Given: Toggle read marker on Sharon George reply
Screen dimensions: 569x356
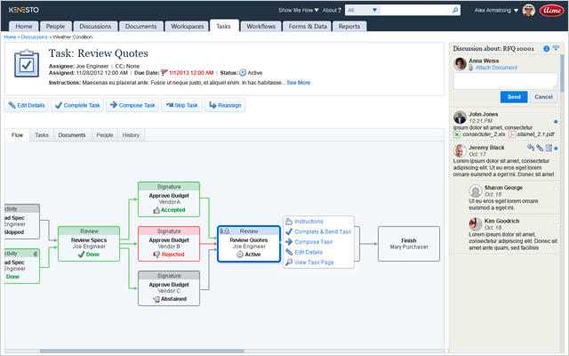Looking at the screenshot, I should pyautogui.click(x=557, y=189).
